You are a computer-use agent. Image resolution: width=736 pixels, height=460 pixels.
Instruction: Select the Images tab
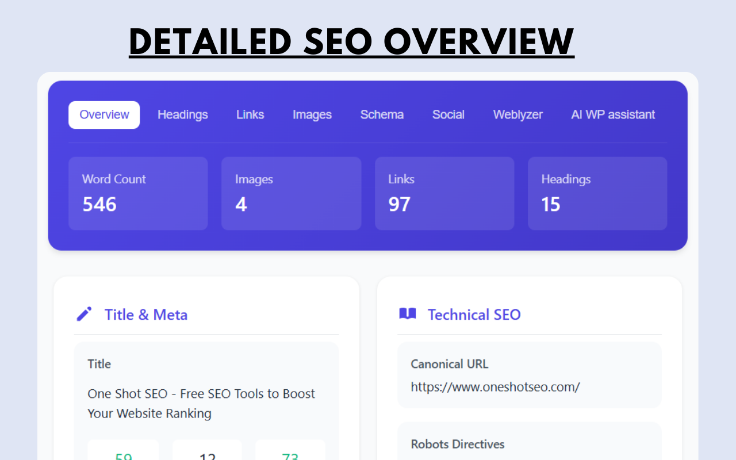coord(312,115)
